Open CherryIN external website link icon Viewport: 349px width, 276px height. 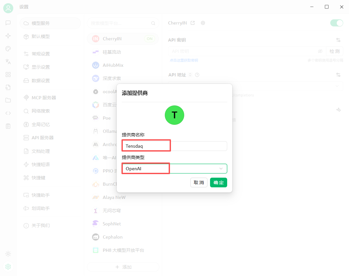[193, 23]
